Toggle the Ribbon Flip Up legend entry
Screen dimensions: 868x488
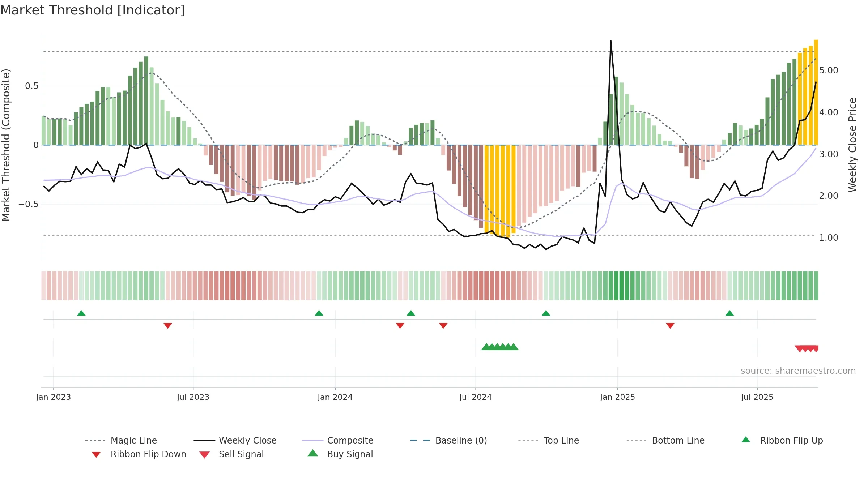pyautogui.click(x=782, y=440)
